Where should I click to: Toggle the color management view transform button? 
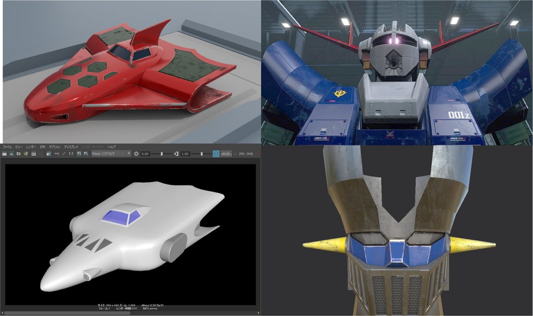pyautogui.click(x=216, y=154)
